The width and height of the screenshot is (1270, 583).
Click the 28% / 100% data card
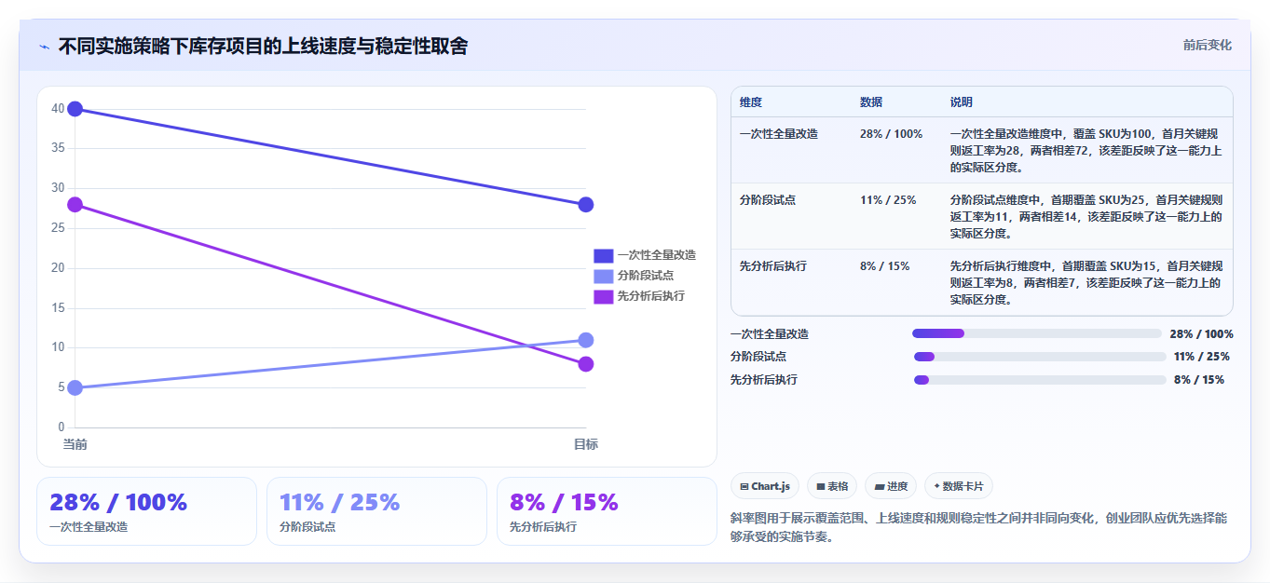(146, 511)
